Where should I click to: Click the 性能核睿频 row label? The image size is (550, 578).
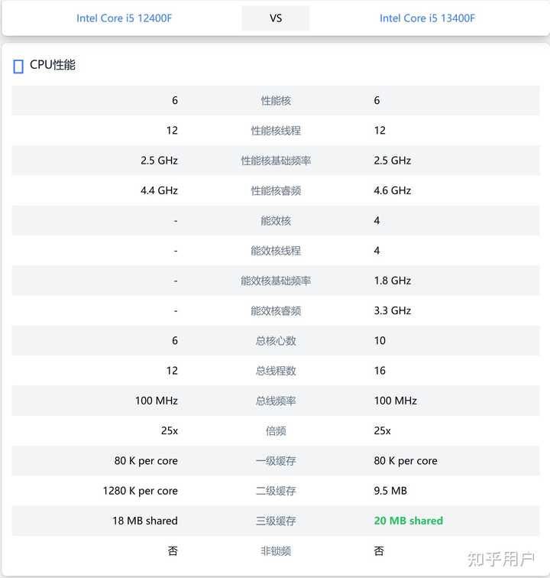(276, 190)
